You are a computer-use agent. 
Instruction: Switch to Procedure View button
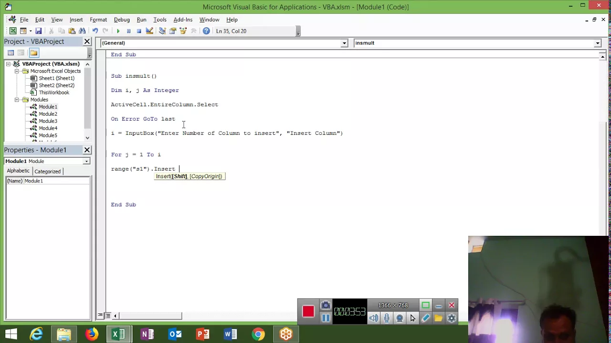101,316
